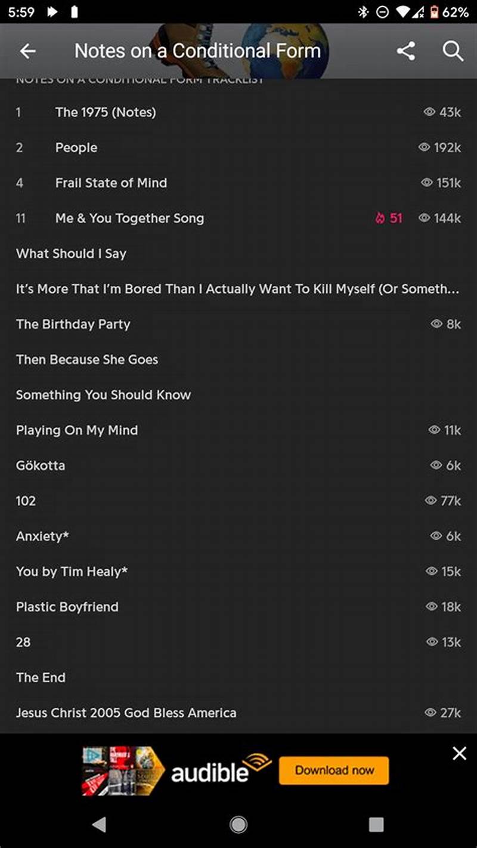The width and height of the screenshot is (477, 848).
Task: Tap the Download now button in the ad
Action: pos(333,770)
